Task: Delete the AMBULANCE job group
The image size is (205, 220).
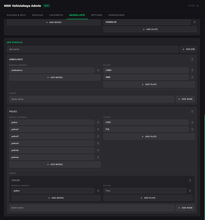Action: (x=192, y=59)
